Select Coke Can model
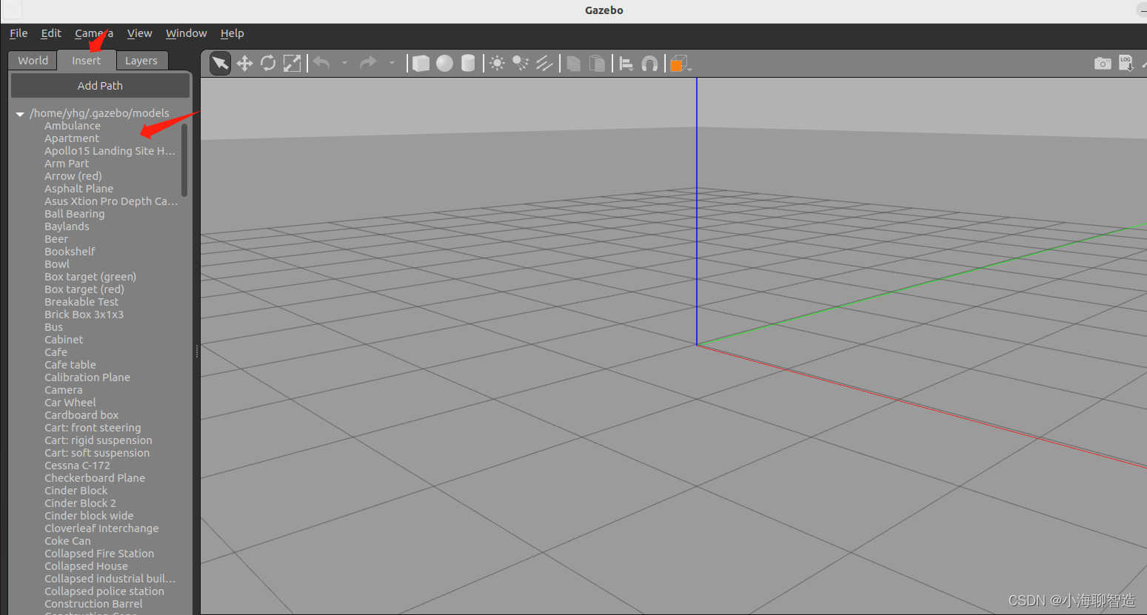Viewport: 1147px width, 615px height. click(67, 541)
